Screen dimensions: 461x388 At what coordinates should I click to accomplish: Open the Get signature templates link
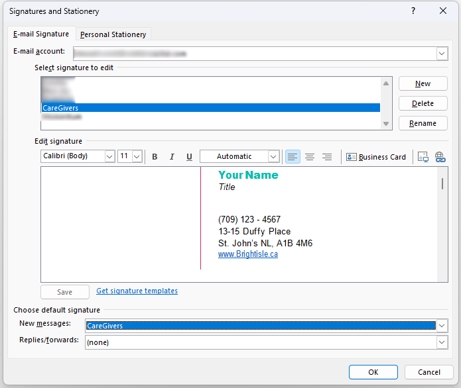[137, 291]
